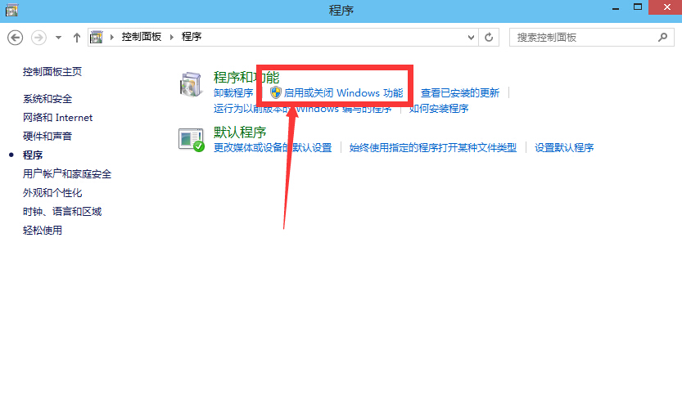Open 启用或关闭 Windows 功能

pyautogui.click(x=343, y=93)
